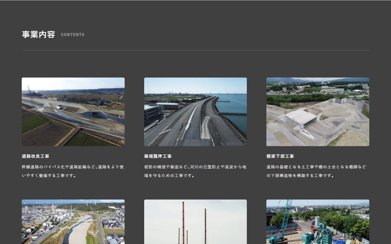Click the 築堤護岸工事 title
Screen dimensions: 391x244
click(x=158, y=156)
